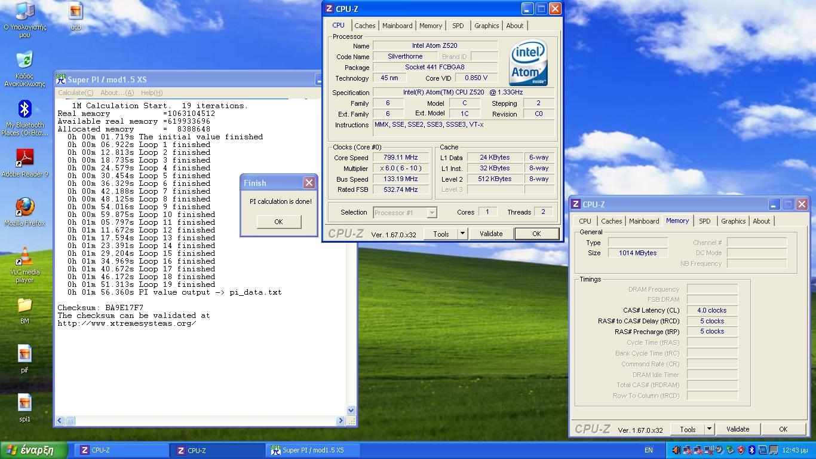The image size is (816, 459).
Task: Click the Checksum: BA9E17F7 line
Action: coord(100,308)
